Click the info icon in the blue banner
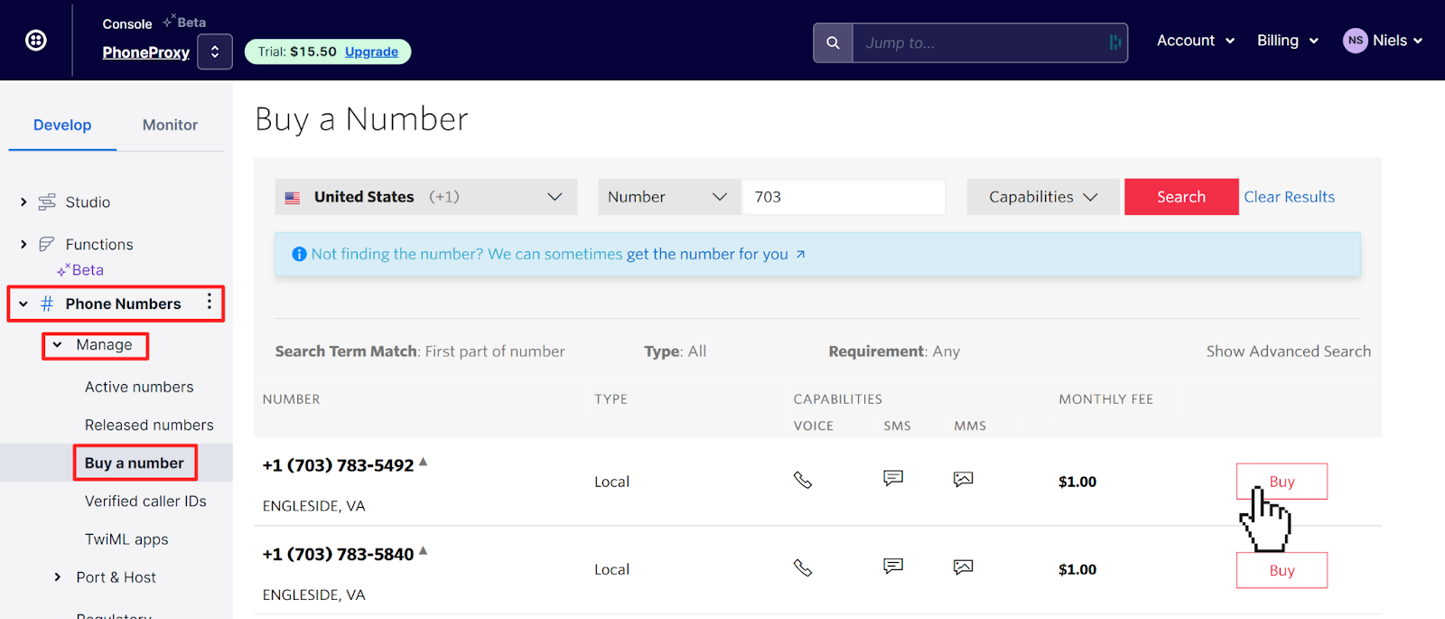Screen dimensions: 1445x619 tap(299, 254)
